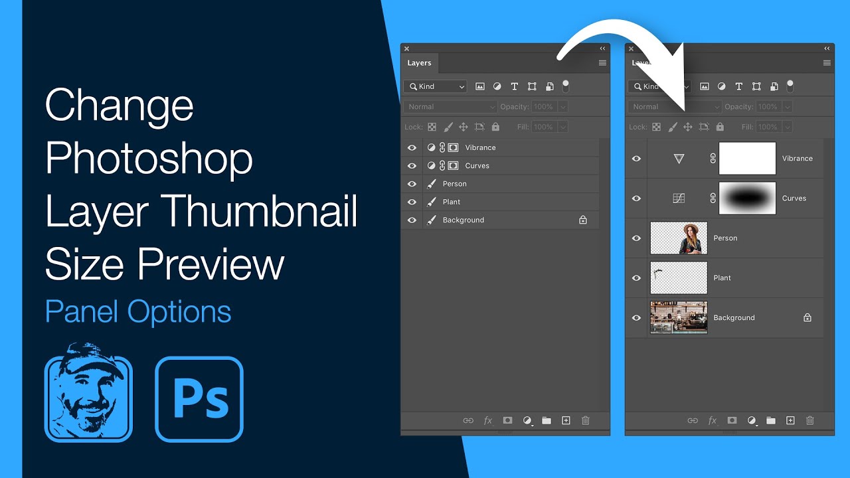
Task: Delete layer with left panel trash icon
Action: coord(585,420)
